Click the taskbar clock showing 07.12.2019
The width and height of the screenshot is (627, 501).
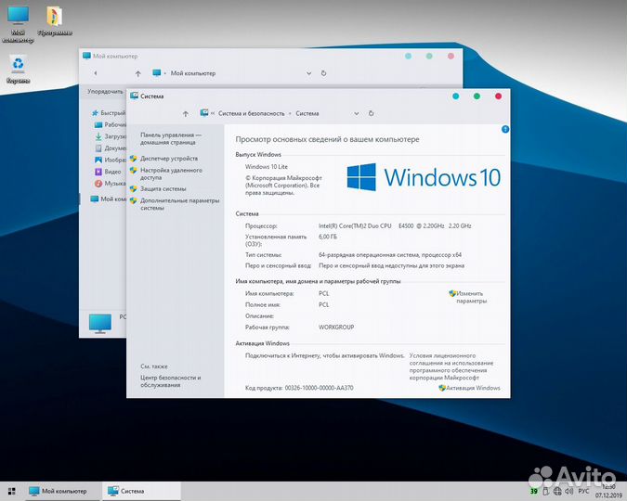point(608,491)
